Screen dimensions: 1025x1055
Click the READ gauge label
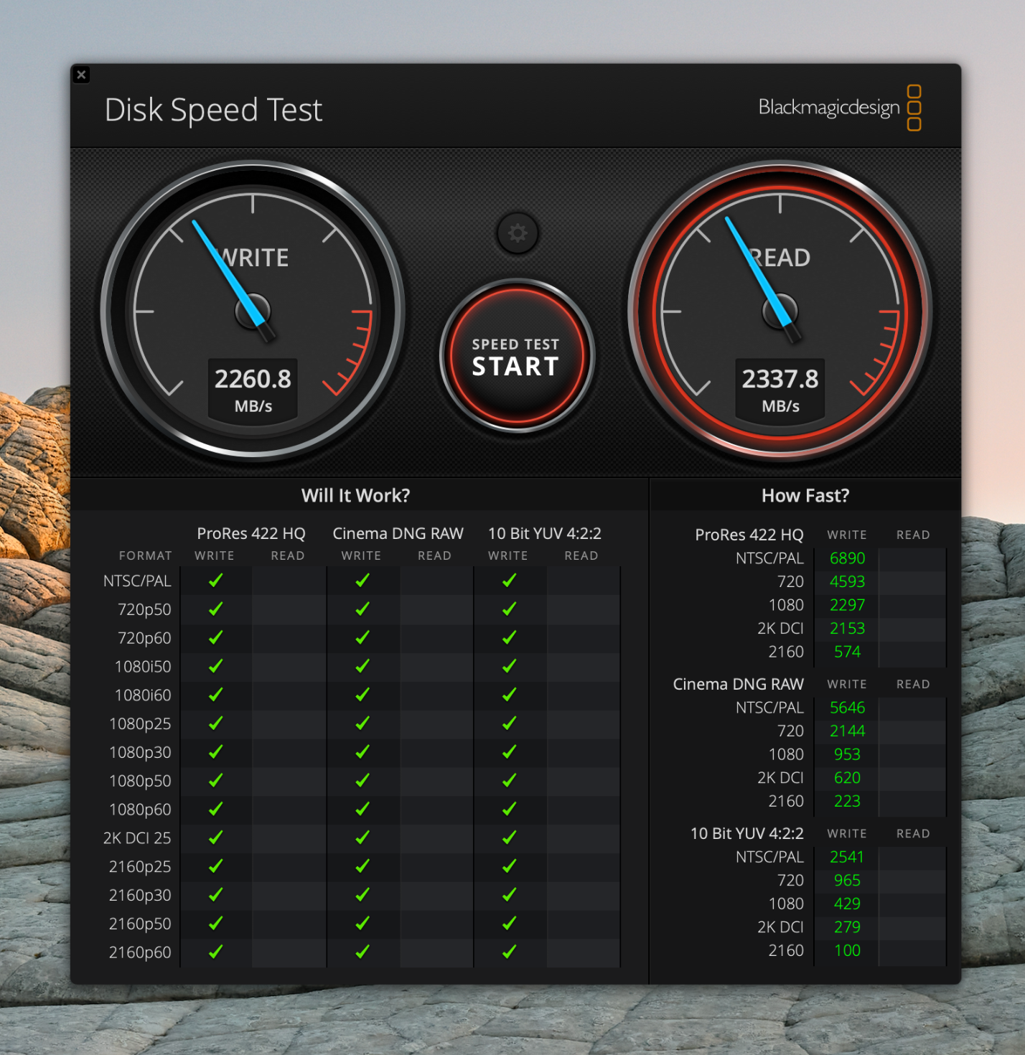tap(780, 258)
